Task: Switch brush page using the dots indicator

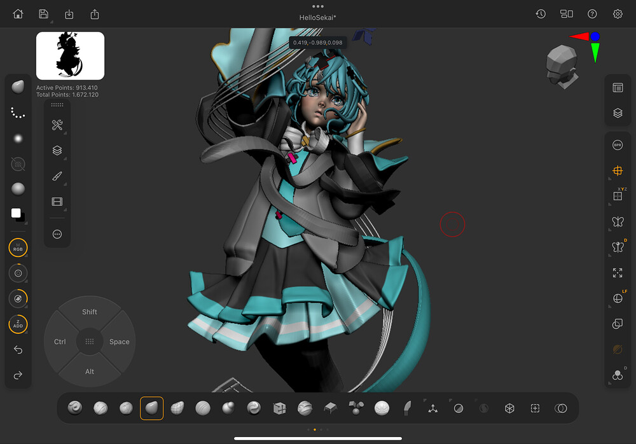Action: [318, 429]
